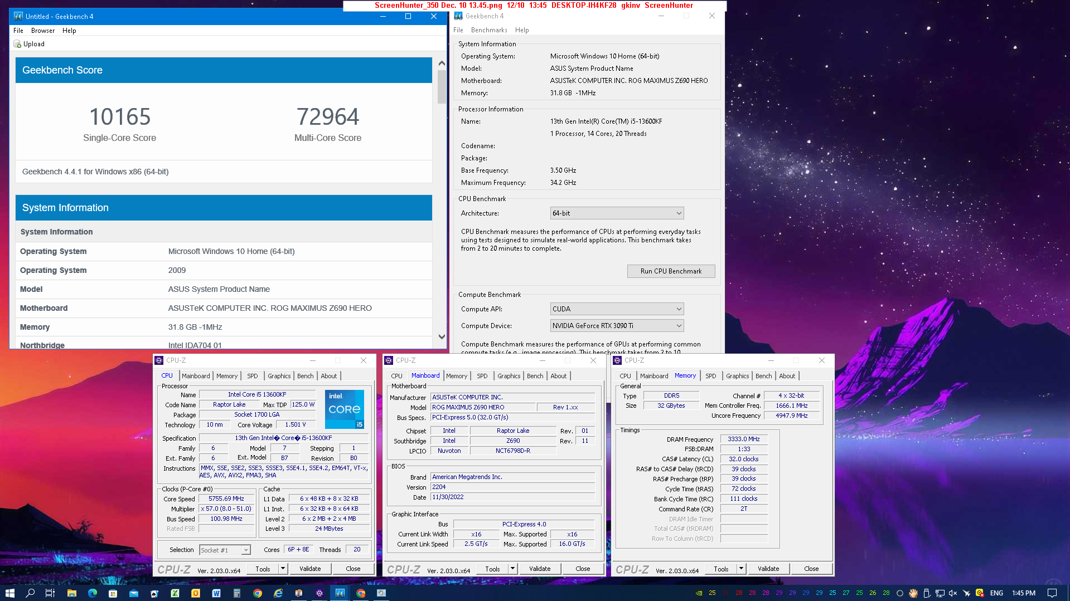1070x601 pixels.
Task: Click Tools button in Memory CPU-Z window
Action: point(721,569)
